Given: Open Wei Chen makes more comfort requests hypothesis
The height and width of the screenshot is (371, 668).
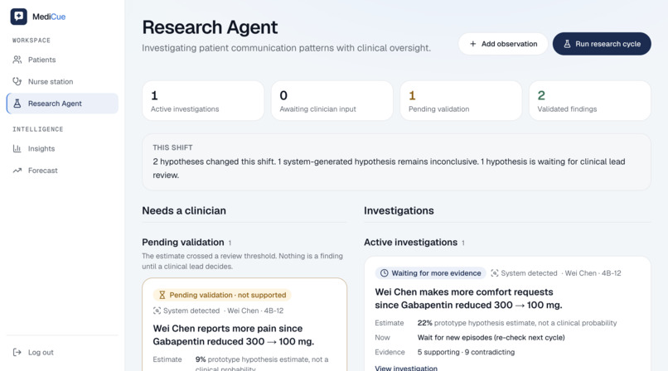Looking at the screenshot, I should (x=468, y=298).
